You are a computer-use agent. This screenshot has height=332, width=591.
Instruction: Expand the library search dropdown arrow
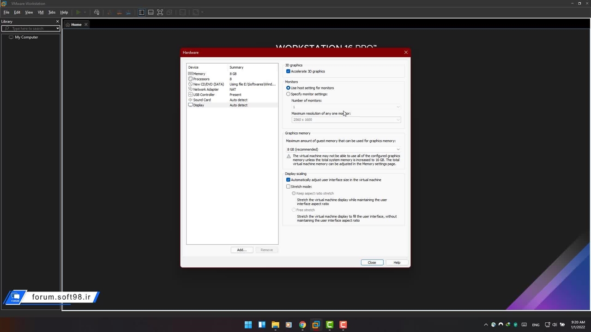click(58, 29)
